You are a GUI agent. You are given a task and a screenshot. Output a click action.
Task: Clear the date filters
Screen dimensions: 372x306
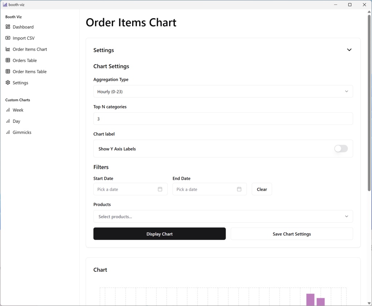click(262, 189)
